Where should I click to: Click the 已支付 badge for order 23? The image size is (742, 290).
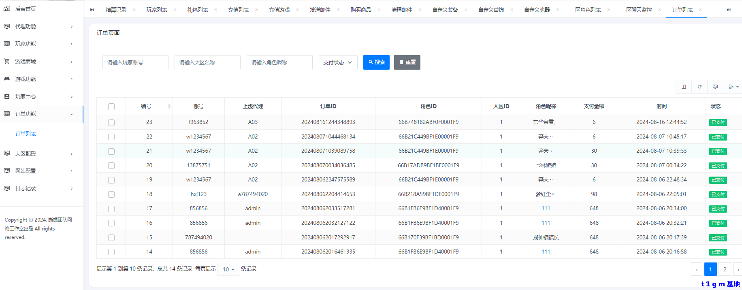click(x=718, y=122)
